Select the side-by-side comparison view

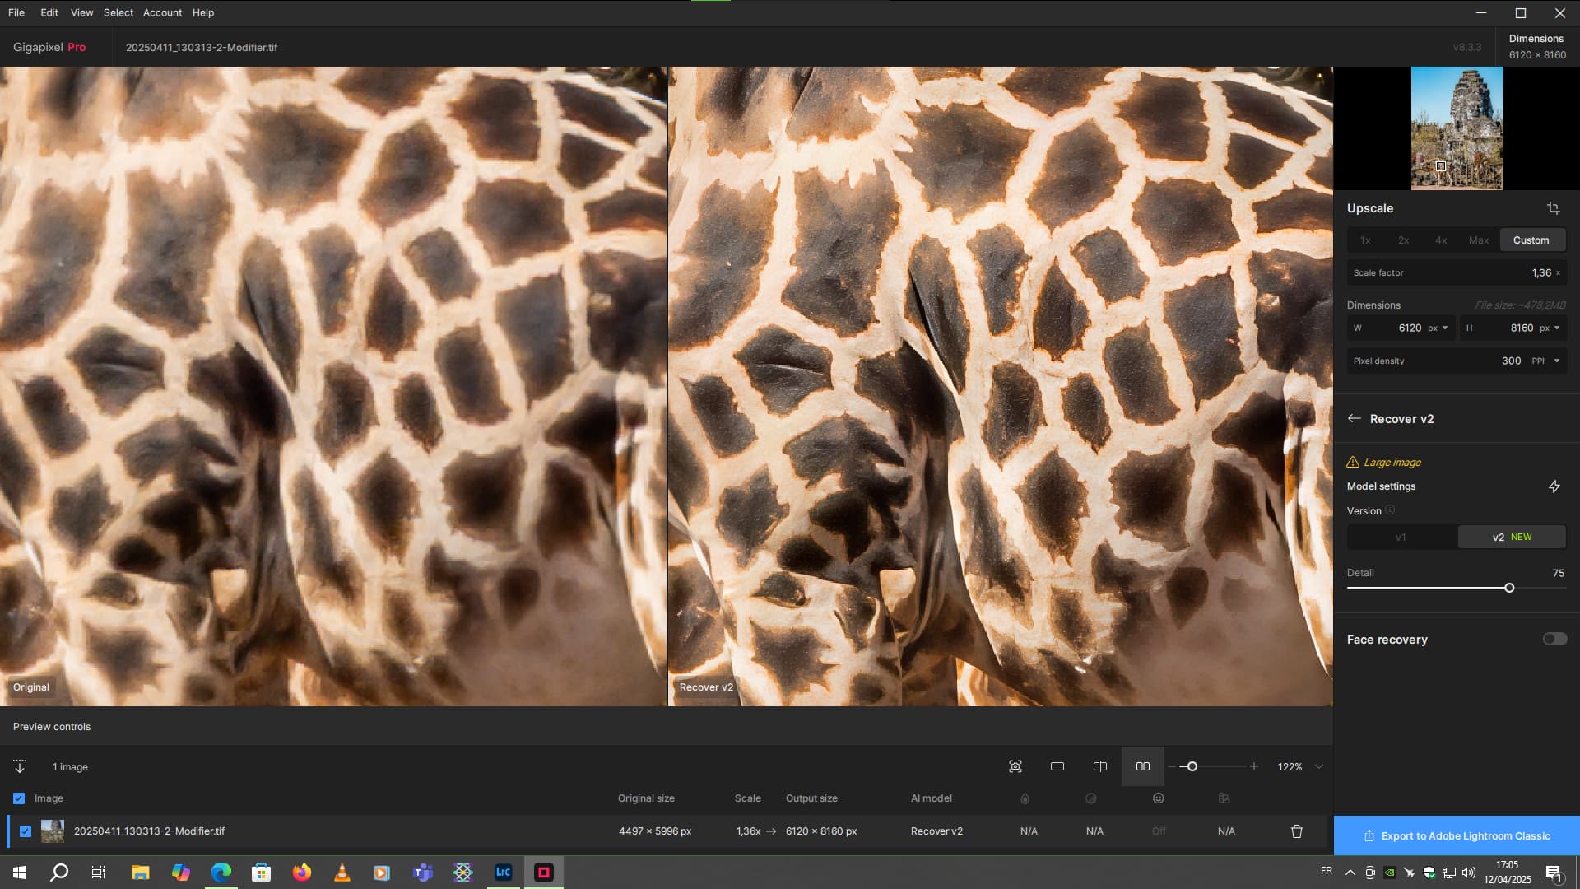pyautogui.click(x=1143, y=766)
